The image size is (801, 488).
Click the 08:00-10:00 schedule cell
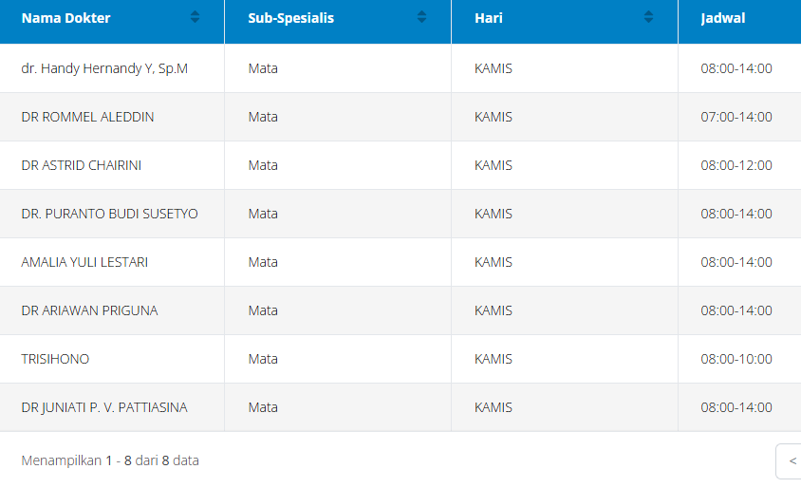[x=736, y=359]
